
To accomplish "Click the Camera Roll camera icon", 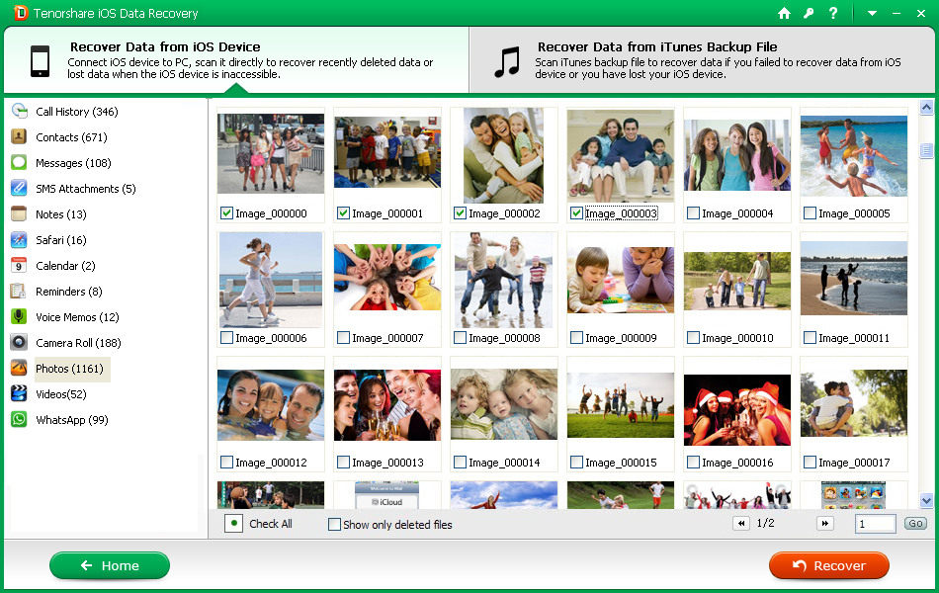I will click(19, 343).
